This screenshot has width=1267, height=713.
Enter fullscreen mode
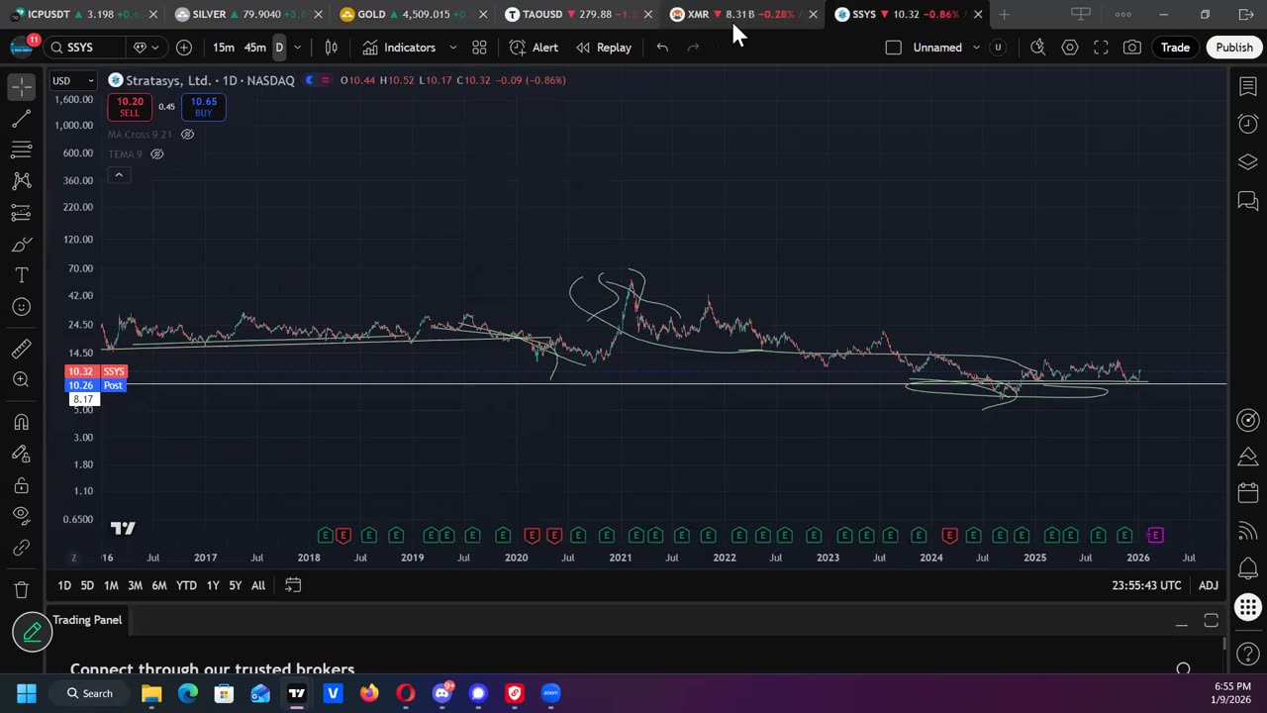1101,48
